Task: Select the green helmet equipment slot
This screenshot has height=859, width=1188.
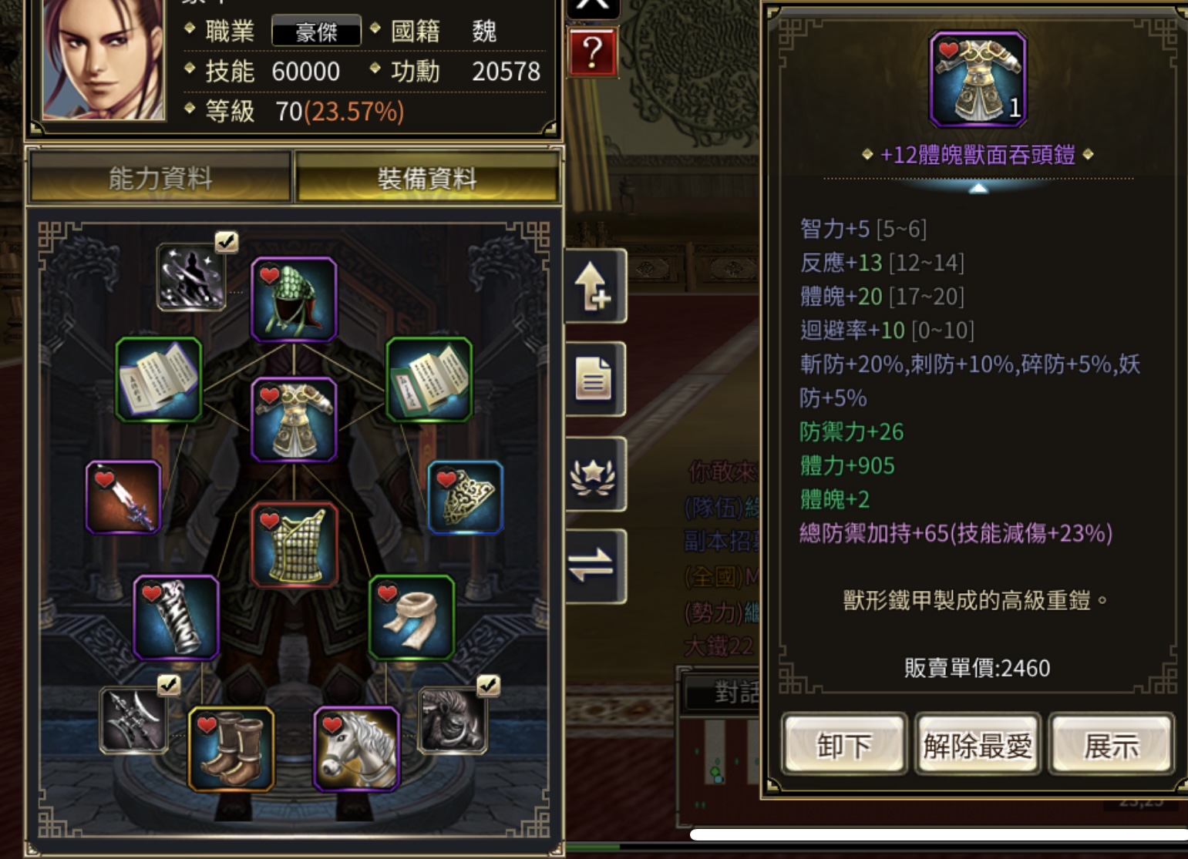Action: pyautogui.click(x=294, y=299)
